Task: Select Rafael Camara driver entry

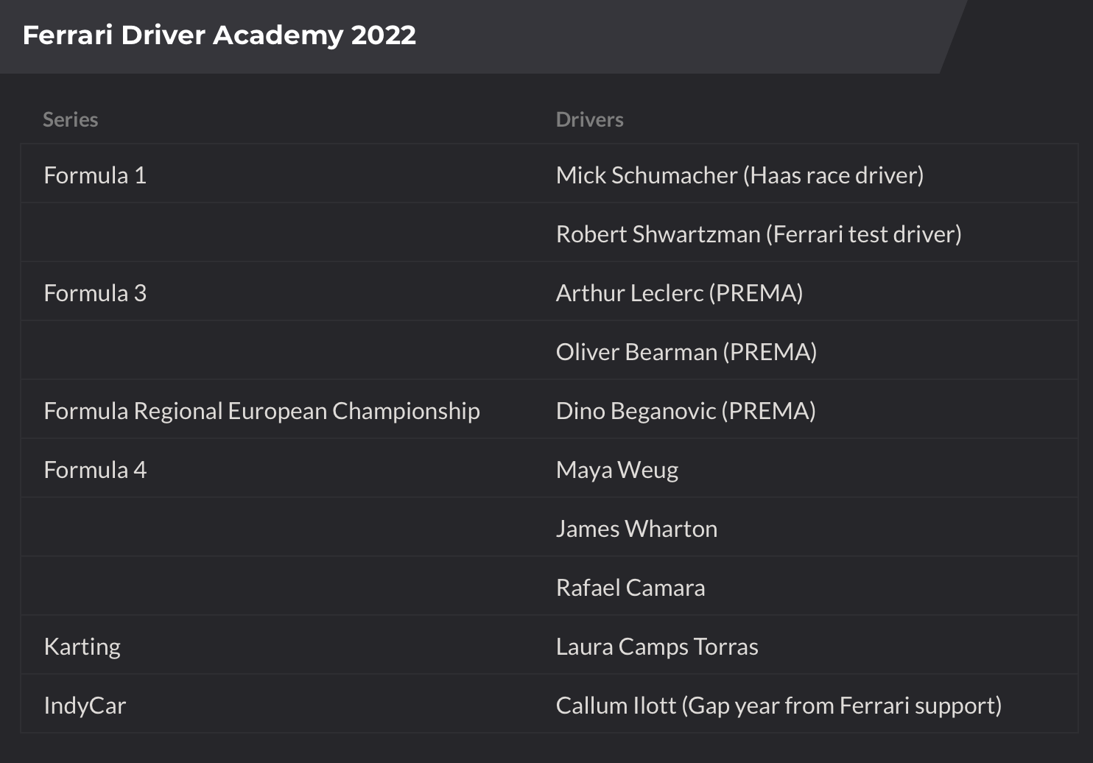Action: point(630,588)
